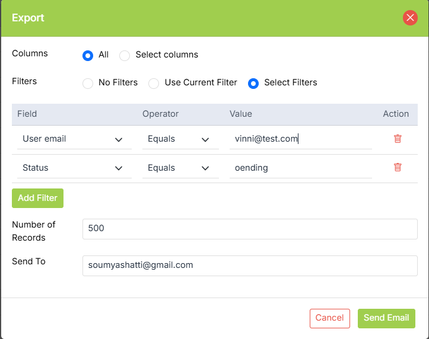Viewport: 429px width, 339px height.
Task: Enable the "Use Current Filter" option
Action: pos(154,83)
